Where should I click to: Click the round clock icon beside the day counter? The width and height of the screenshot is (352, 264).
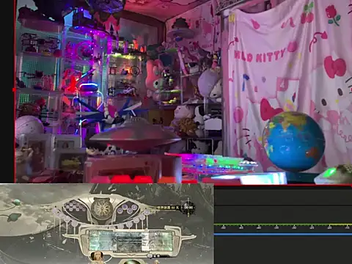coord(188,208)
